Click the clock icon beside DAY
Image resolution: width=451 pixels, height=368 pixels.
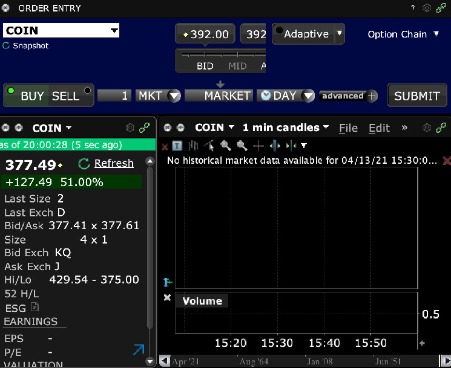[x=266, y=95]
